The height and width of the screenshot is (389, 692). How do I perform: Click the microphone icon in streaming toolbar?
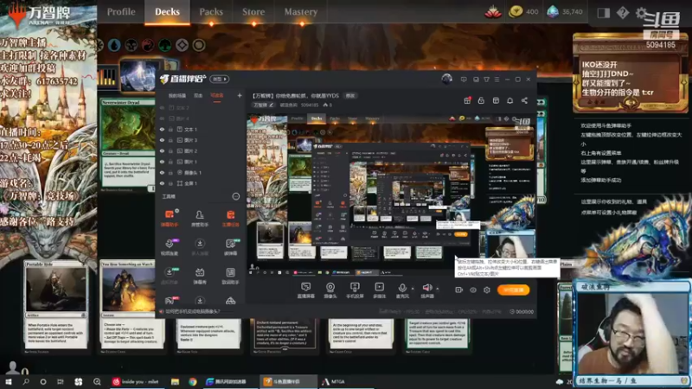click(x=402, y=288)
